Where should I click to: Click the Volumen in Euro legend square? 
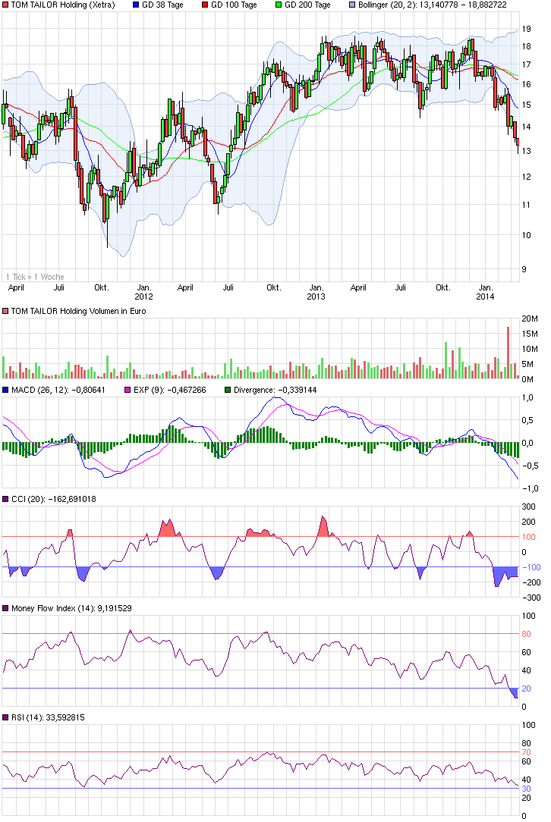point(5,311)
